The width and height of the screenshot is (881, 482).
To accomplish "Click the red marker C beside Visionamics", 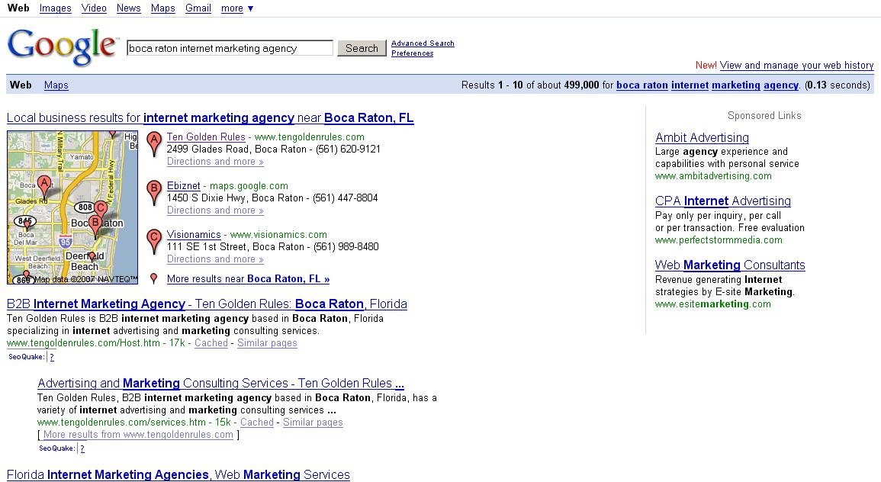I will tap(154, 242).
